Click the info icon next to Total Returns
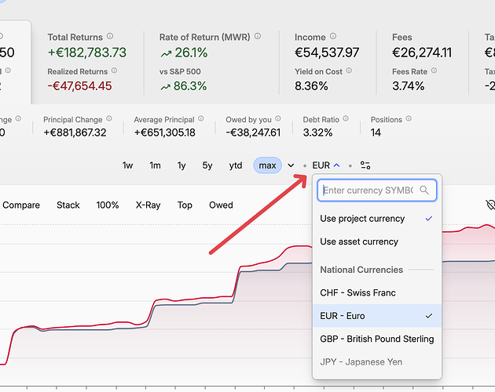This screenshot has height=392, width=495. point(110,36)
